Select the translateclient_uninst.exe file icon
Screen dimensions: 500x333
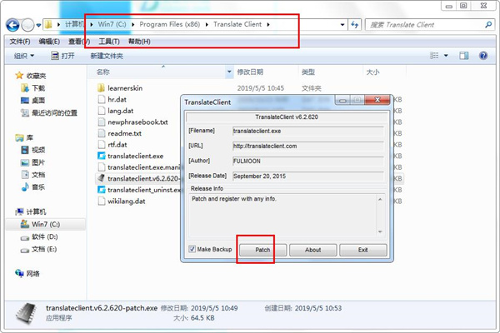[x=102, y=190]
